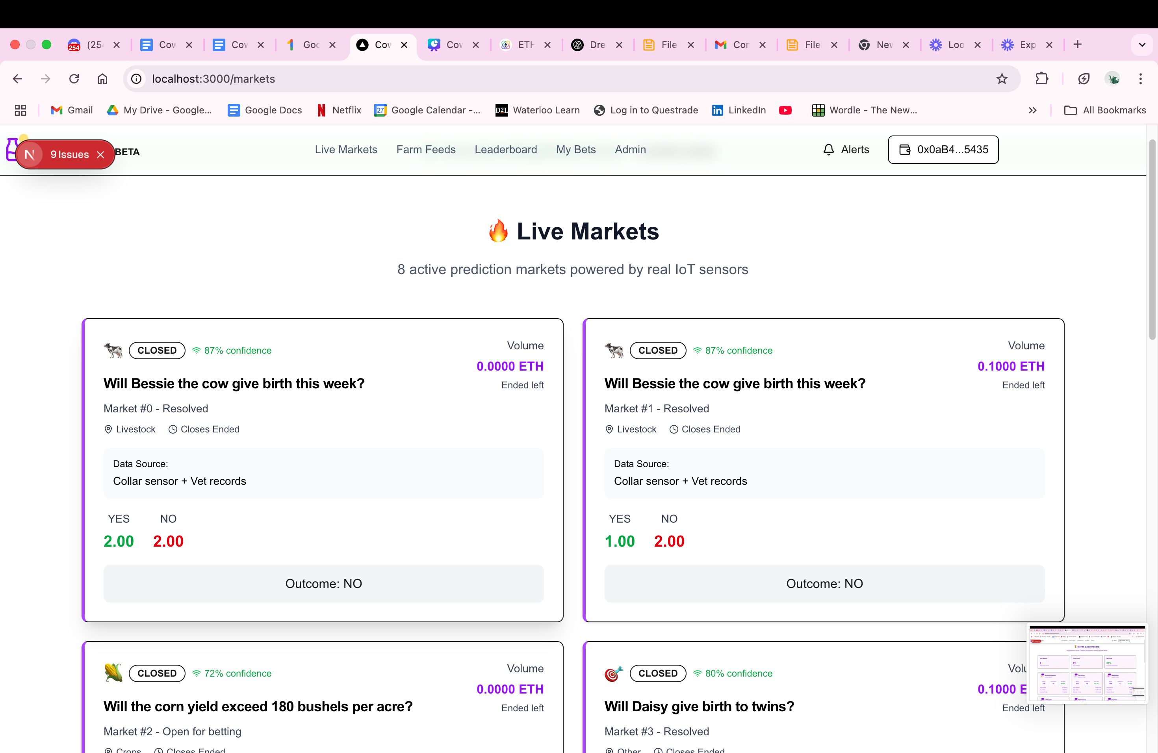Open the Chrome profile avatar
Viewport: 1158px width, 753px height.
coord(1113,79)
